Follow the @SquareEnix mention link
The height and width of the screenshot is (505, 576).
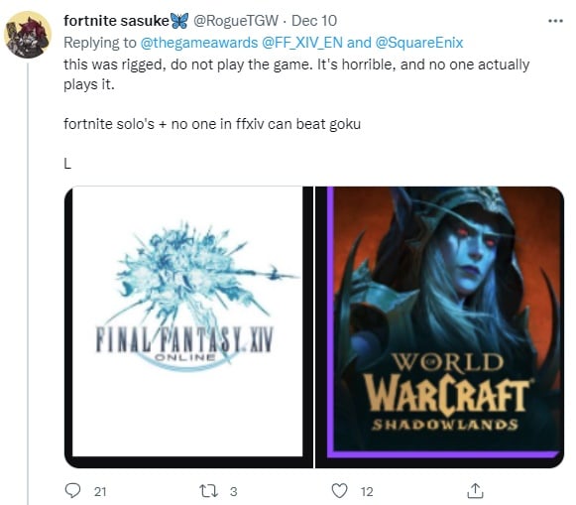(418, 43)
